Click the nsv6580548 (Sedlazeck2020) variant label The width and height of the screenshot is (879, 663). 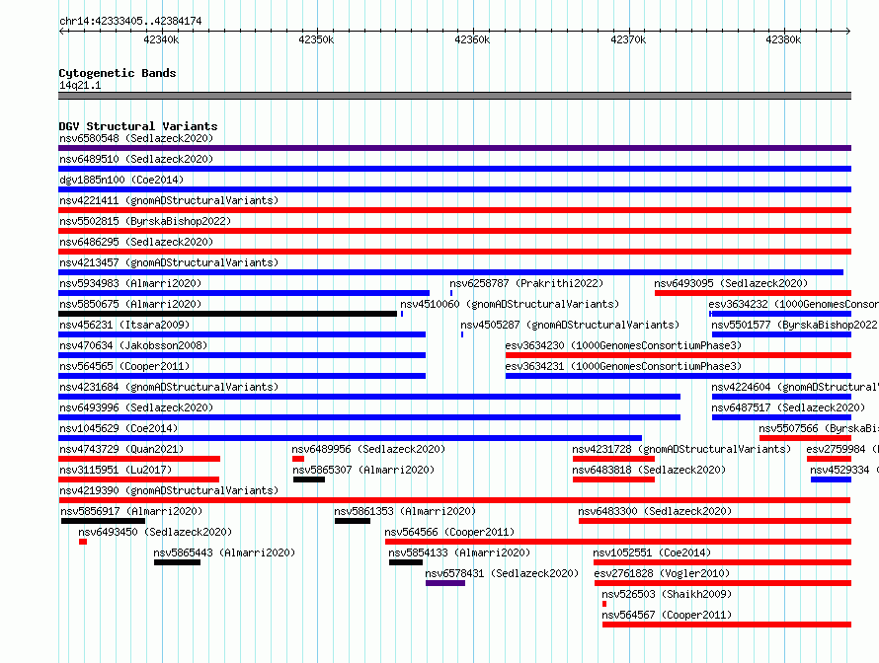pyautogui.click(x=136, y=138)
